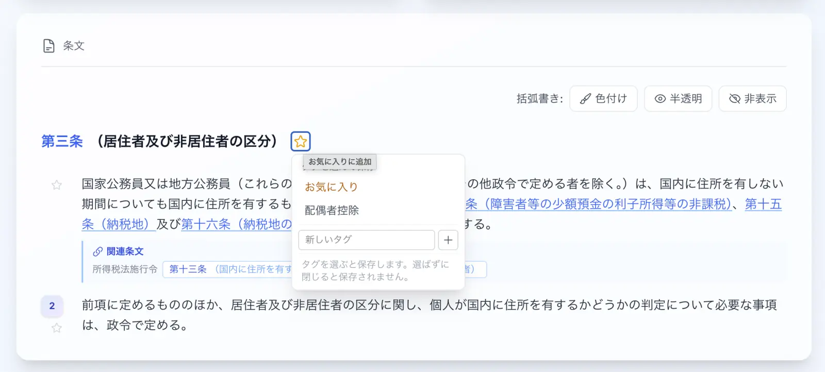Open the 障害者等の少額預金の利子所得等の非課税 link
Viewport: 825px width, 372px height.
click(599, 204)
